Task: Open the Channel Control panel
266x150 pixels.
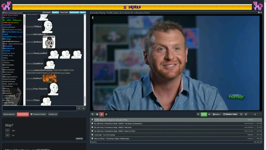Action: (38, 115)
